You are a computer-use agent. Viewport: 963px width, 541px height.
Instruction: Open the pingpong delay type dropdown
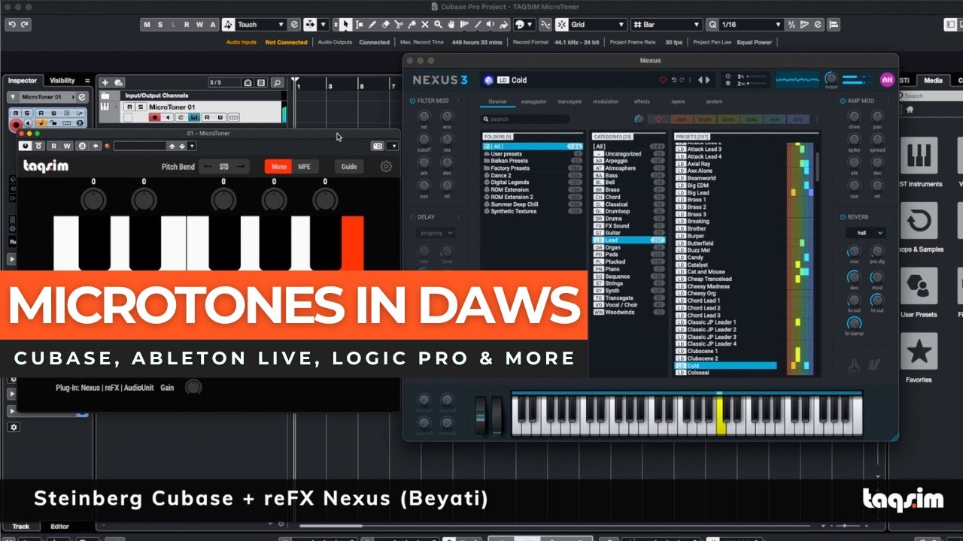[436, 233]
